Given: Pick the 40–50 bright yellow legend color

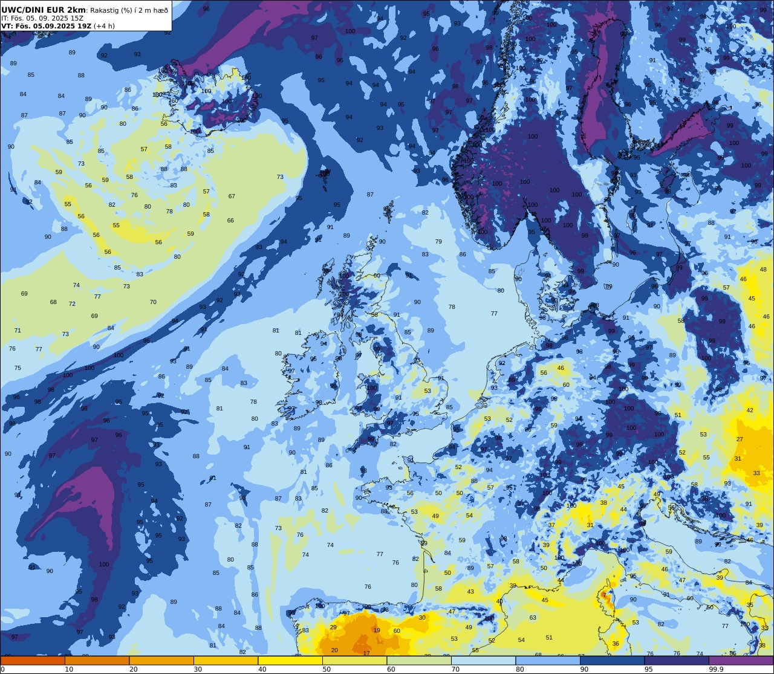Looking at the screenshot, I should pyautogui.click(x=290, y=660).
